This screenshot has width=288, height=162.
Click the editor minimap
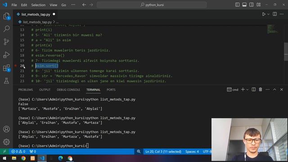(x=272, y=29)
